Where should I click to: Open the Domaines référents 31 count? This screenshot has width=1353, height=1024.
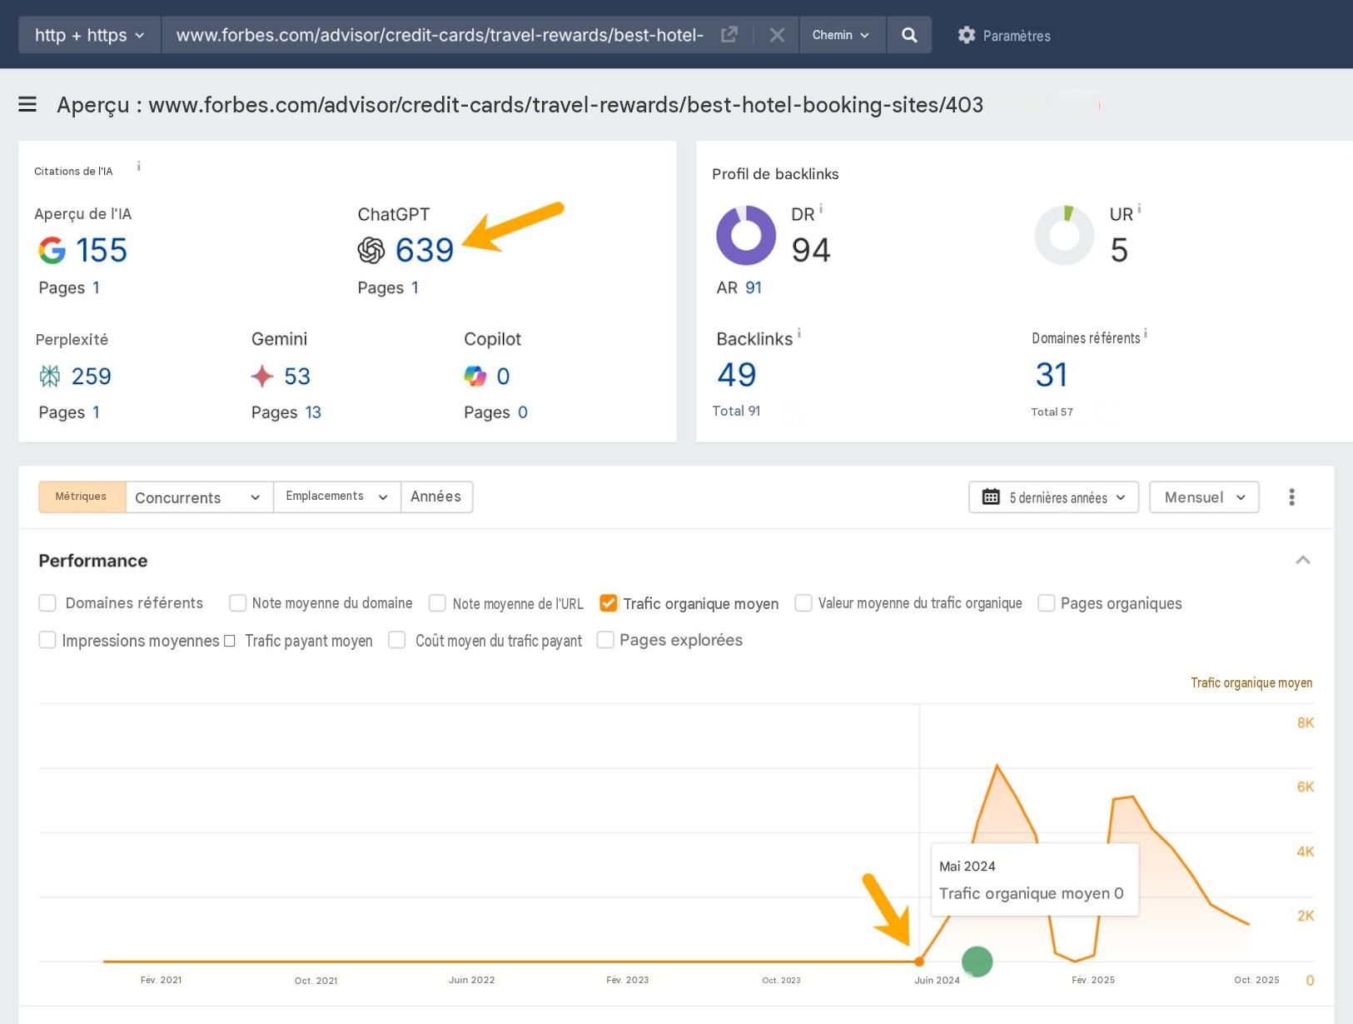tap(1052, 375)
